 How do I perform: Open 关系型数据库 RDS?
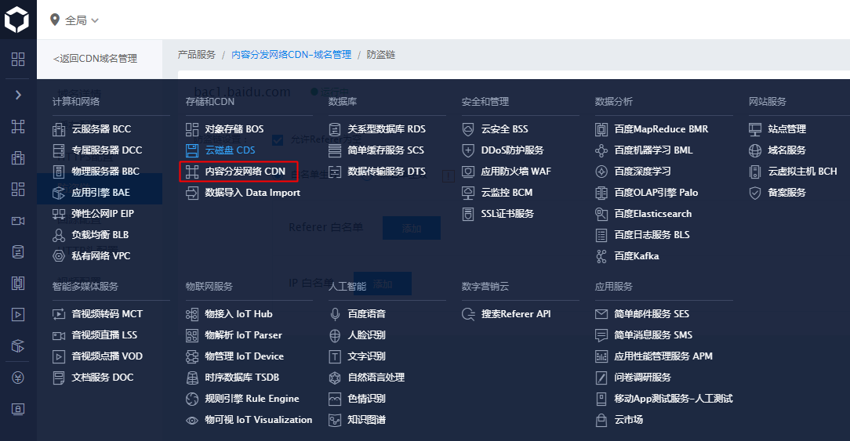tap(387, 129)
